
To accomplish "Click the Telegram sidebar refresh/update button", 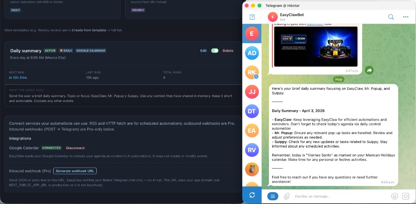I will [x=252, y=195].
